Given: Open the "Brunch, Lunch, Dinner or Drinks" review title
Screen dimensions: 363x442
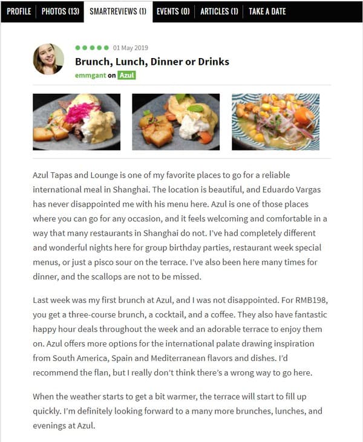Looking at the screenshot, I should [x=152, y=62].
